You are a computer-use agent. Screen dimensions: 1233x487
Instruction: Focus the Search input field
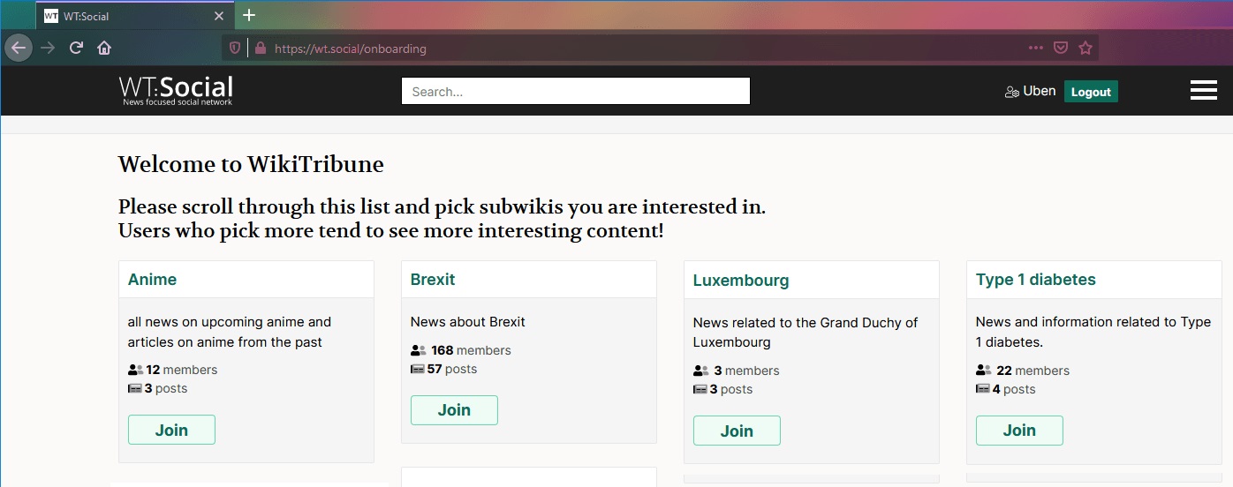(x=576, y=91)
